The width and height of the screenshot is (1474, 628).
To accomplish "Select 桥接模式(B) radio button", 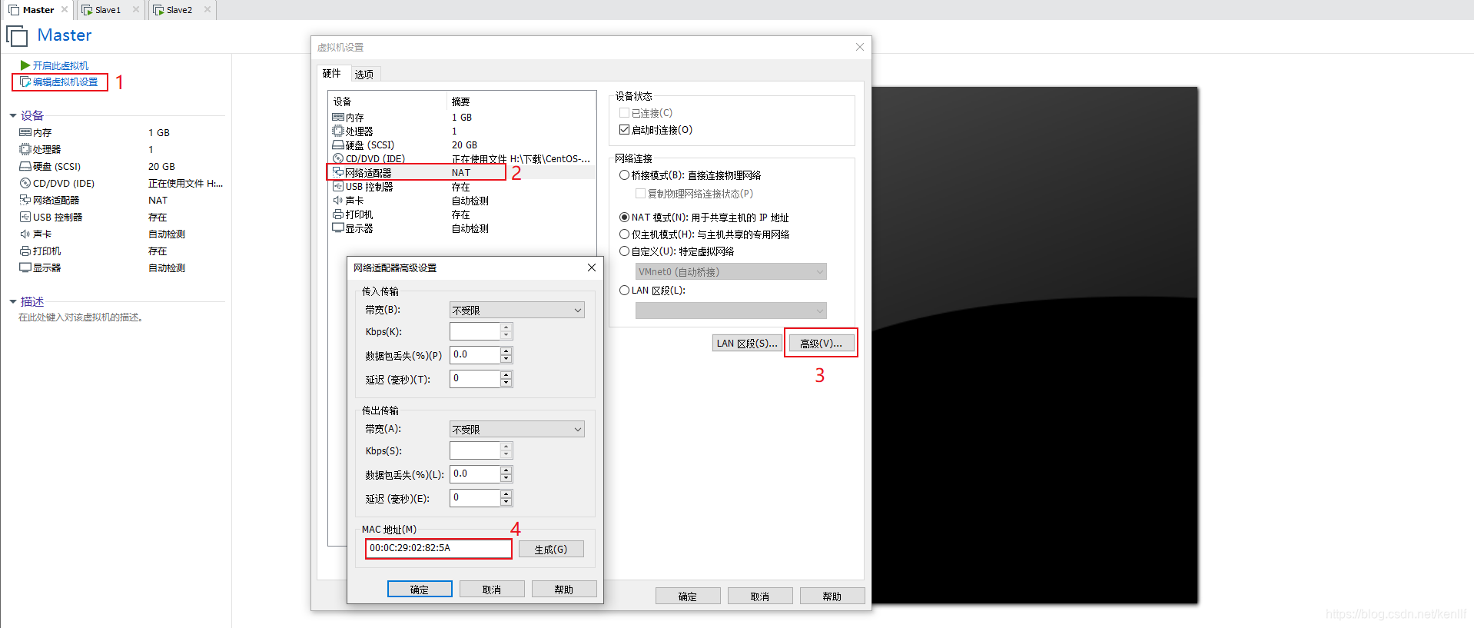I will pos(624,174).
